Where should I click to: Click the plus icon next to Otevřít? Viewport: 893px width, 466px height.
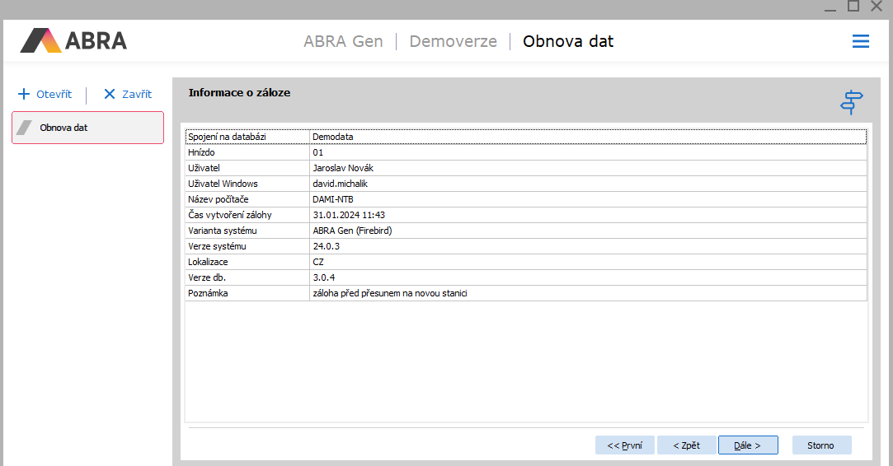24,94
